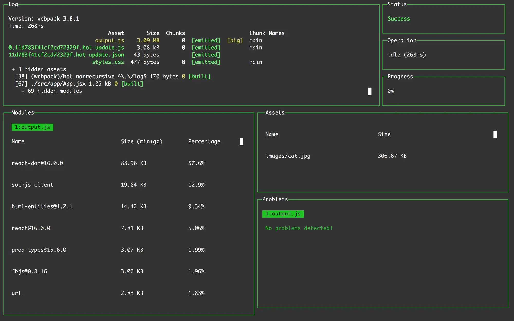Select the 1:output.js tab in Problems
The width and height of the screenshot is (514, 321).
[x=283, y=214]
